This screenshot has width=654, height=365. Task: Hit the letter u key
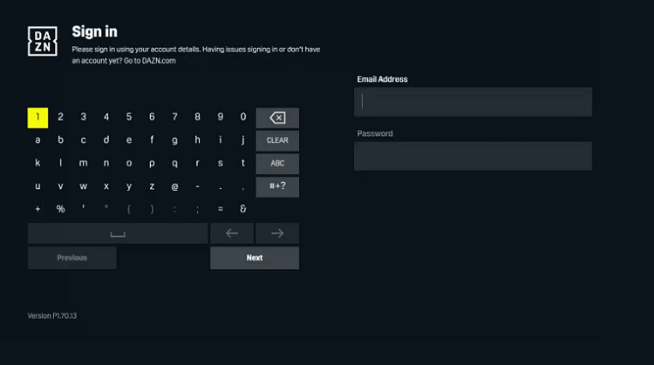37,186
